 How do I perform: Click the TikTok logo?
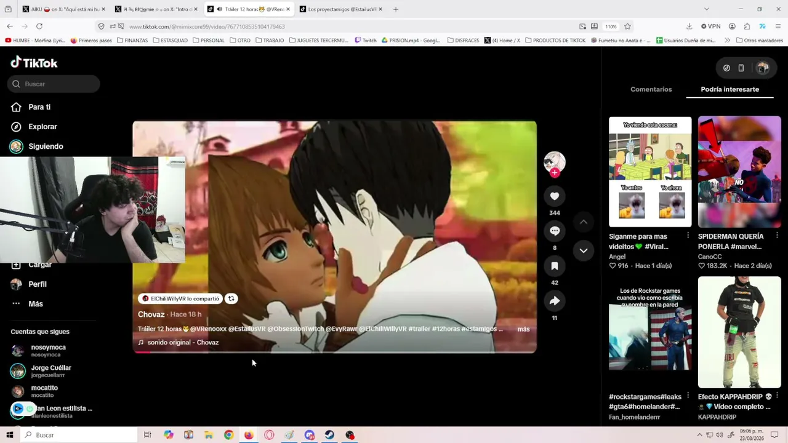[34, 62]
